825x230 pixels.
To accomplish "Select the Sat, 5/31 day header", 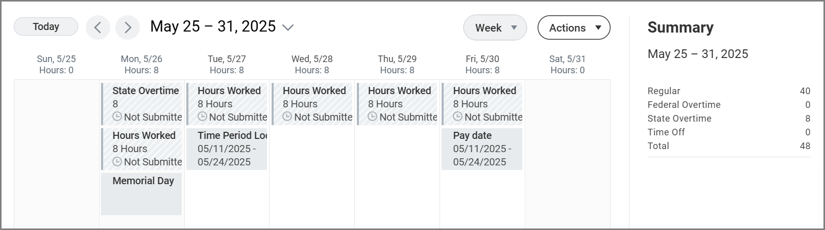I will pos(567,64).
